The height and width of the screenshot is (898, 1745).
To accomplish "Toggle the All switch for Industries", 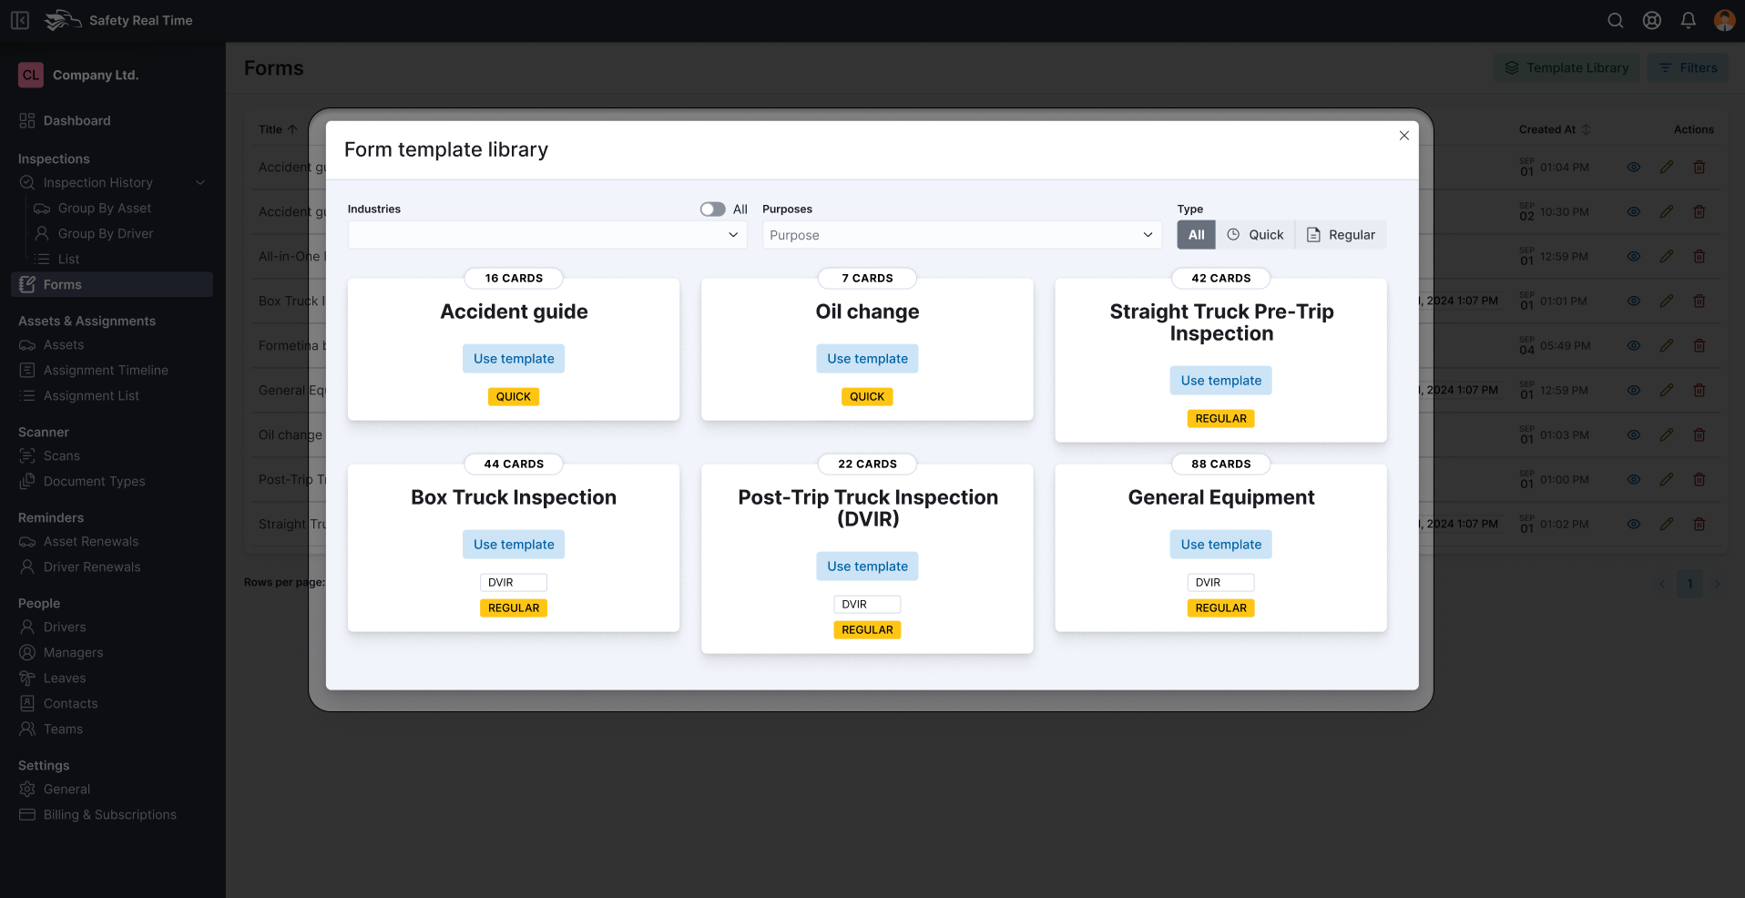I will [712, 209].
